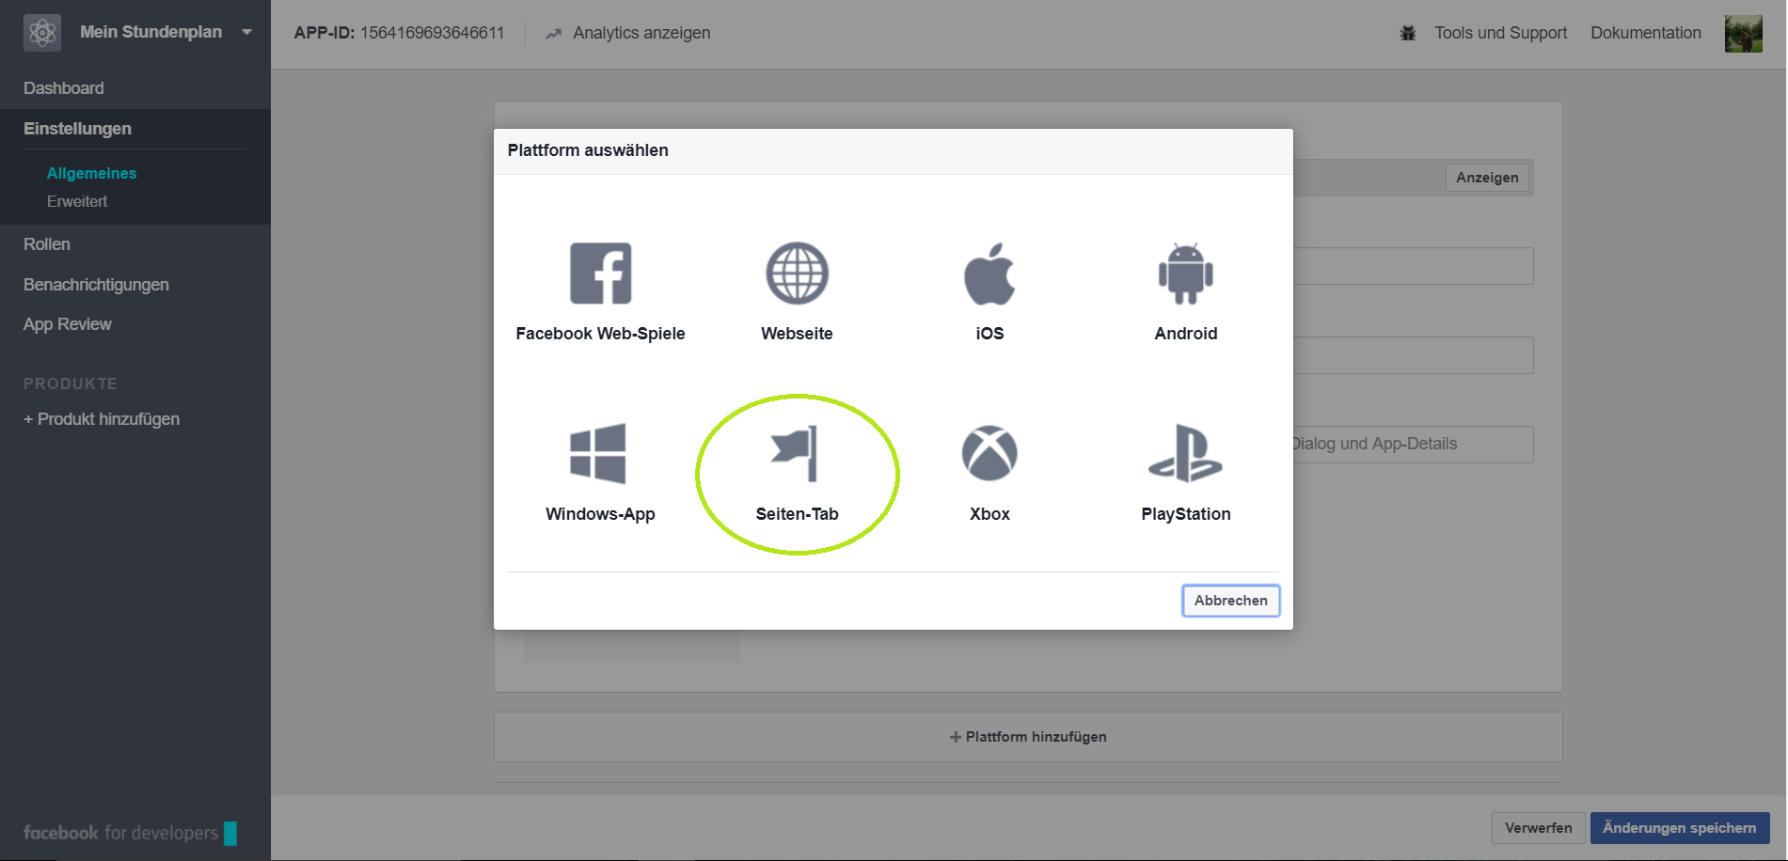Image resolution: width=1788 pixels, height=861 pixels.
Task: Pick the Xbox logo icon
Action: click(x=989, y=453)
